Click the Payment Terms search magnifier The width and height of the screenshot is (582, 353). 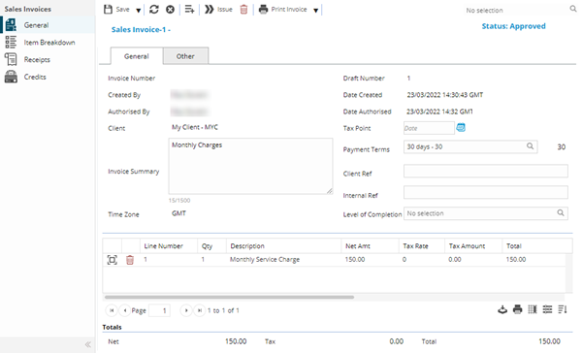530,146
